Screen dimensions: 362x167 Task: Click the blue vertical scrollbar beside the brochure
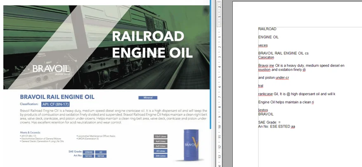point(211,65)
